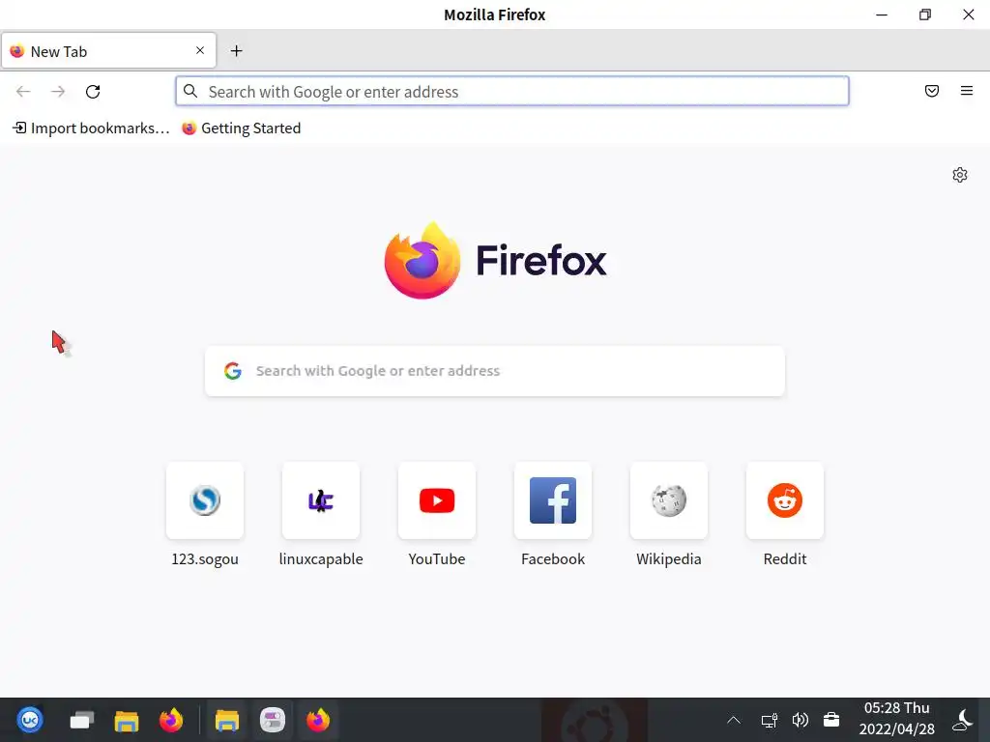Screen dimensions: 990x742
Task: Click the Wikipedia label text
Action: pos(669,559)
